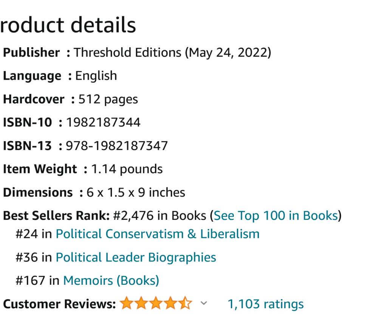The width and height of the screenshot is (387, 318).
Task: Click the 1.14 pounds item weight
Action: click(x=127, y=169)
